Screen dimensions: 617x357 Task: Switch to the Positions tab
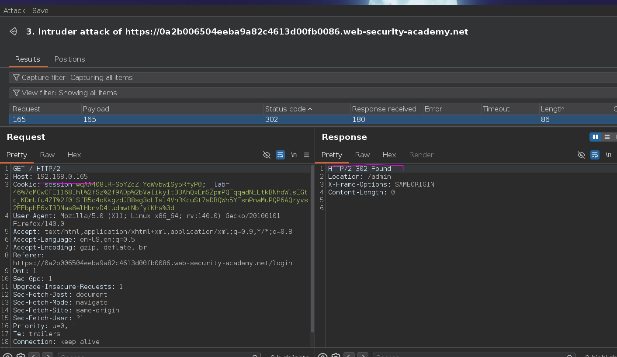pos(69,59)
